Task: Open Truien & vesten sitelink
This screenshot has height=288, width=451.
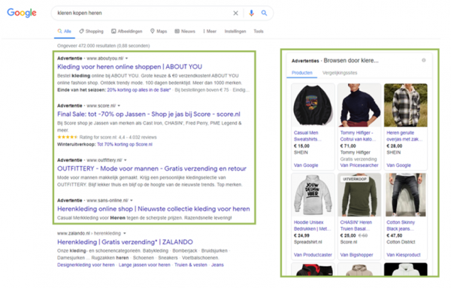Action: pos(191,265)
